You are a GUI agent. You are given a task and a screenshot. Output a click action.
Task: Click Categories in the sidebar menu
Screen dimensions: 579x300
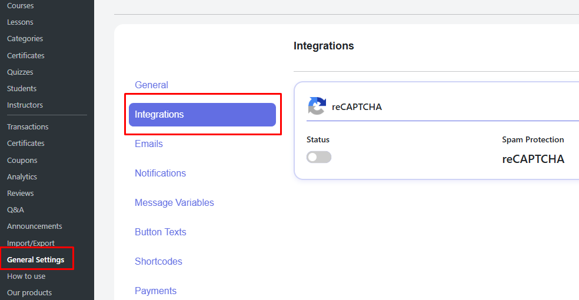[25, 39]
